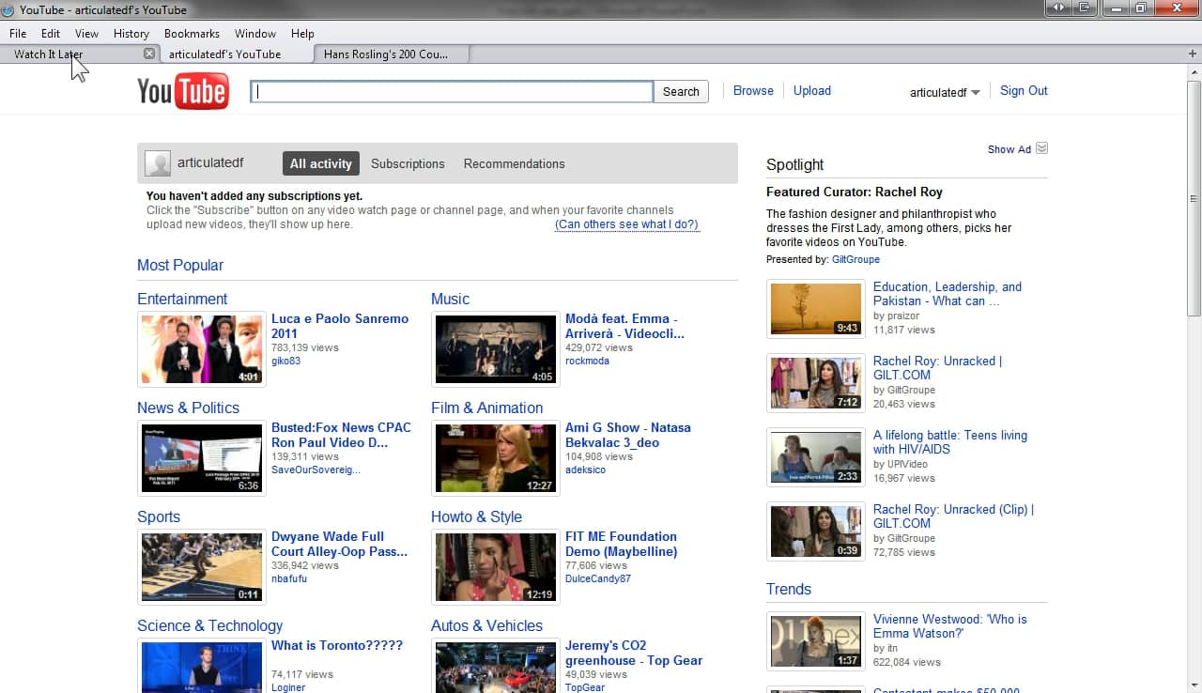The image size is (1202, 693).
Task: Click the Show Ad text link
Action: click(1009, 149)
